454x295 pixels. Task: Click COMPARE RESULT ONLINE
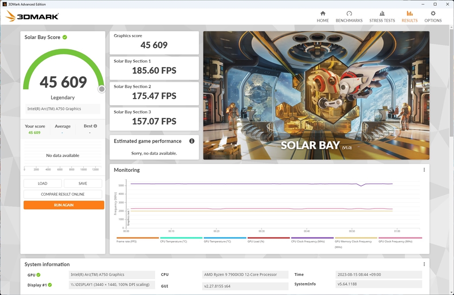coord(63,194)
